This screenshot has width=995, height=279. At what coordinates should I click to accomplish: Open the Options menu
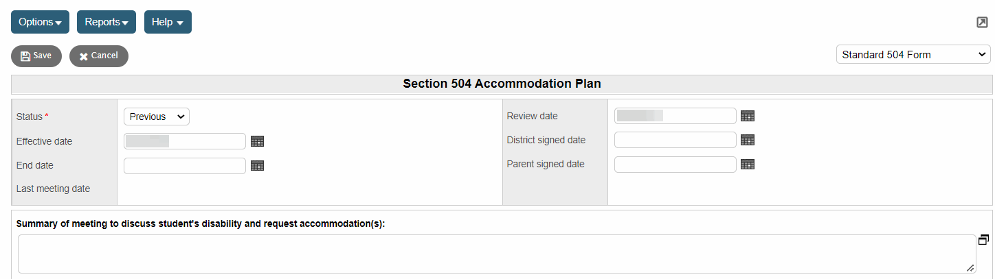40,22
